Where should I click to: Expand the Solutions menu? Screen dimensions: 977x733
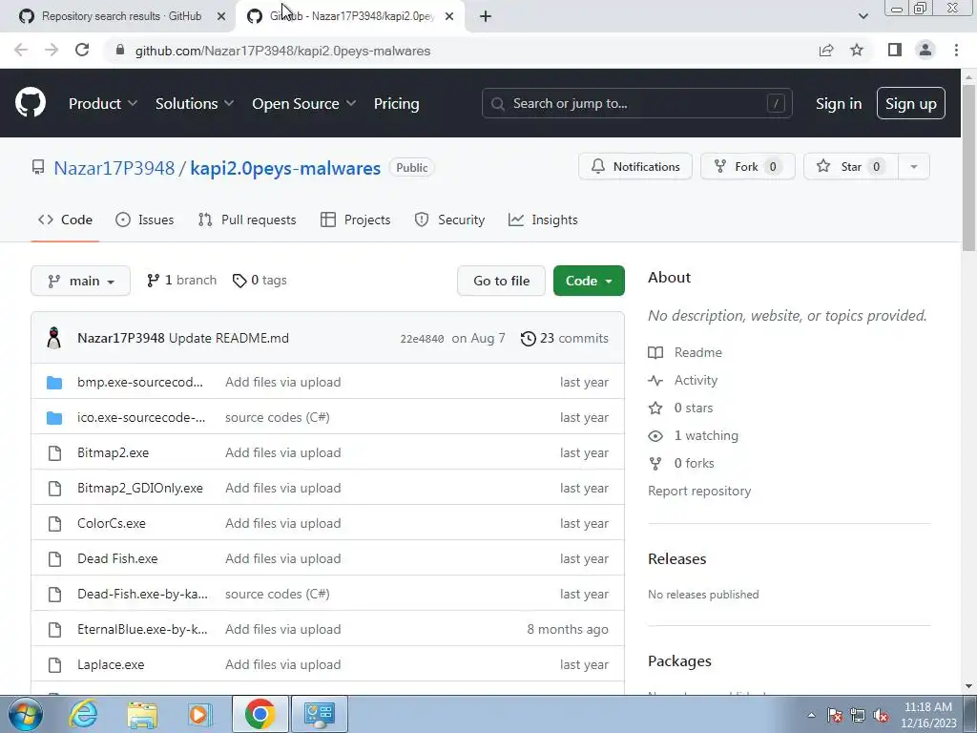pos(195,103)
